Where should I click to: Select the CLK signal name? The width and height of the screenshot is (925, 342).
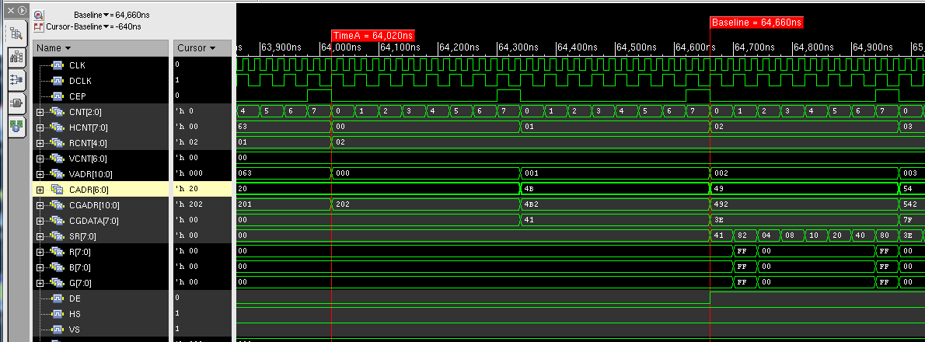click(x=77, y=65)
